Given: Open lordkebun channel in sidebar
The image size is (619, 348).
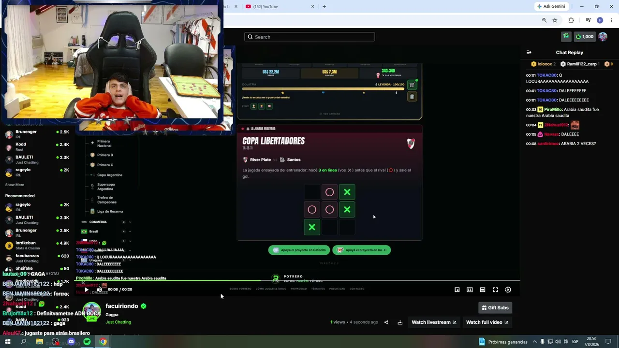Looking at the screenshot, I should [x=37, y=245].
